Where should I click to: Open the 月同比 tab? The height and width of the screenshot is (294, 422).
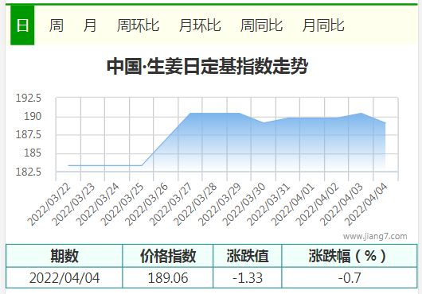pyautogui.click(x=323, y=25)
